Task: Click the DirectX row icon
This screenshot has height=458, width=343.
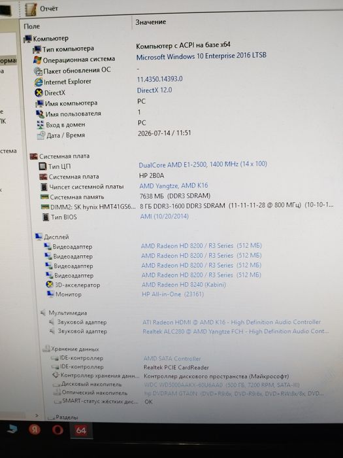Action: [39, 93]
